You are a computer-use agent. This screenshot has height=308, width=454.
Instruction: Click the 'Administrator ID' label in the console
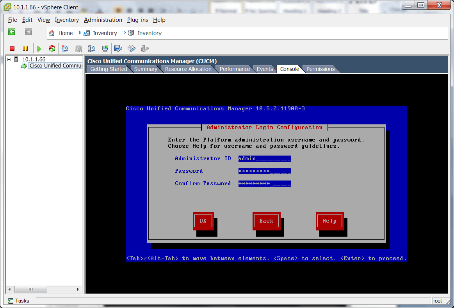pyautogui.click(x=203, y=158)
